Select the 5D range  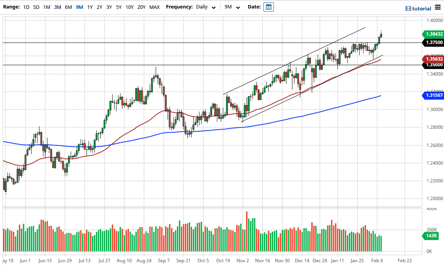(36, 7)
